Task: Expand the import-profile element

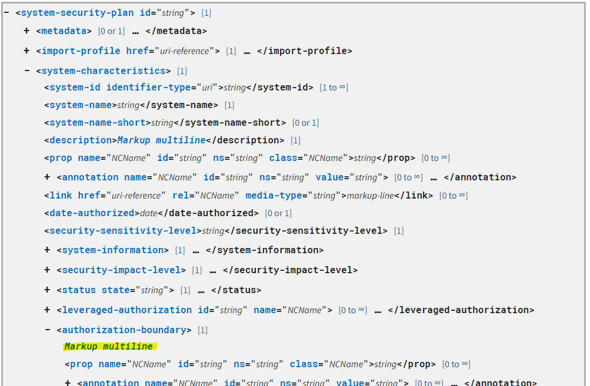Action: coord(26,51)
